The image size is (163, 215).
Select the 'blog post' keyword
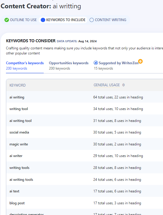(17, 203)
